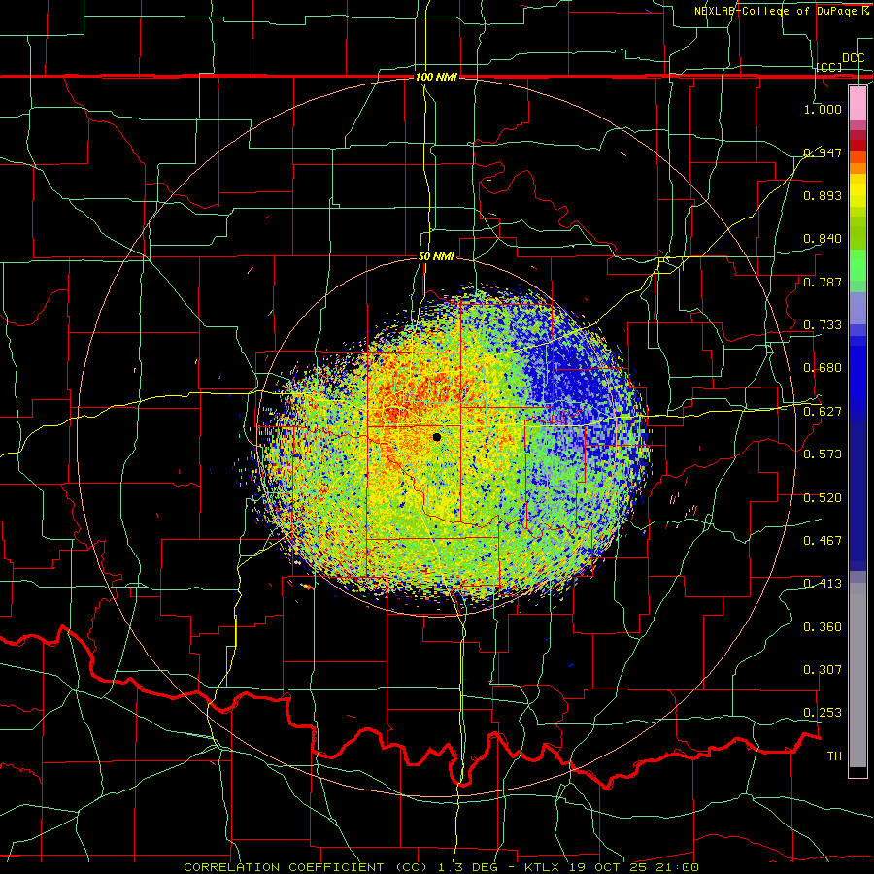Click the 0.680 scale value

(823, 368)
